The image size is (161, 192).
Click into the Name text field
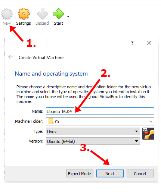100,111
